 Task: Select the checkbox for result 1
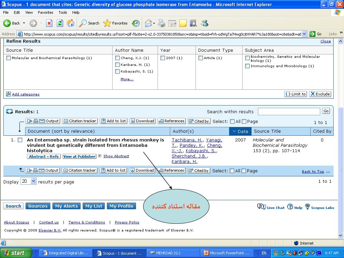coord(20,140)
